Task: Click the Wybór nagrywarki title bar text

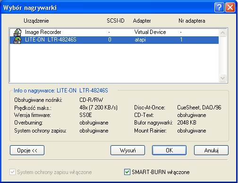Action: coord(30,8)
